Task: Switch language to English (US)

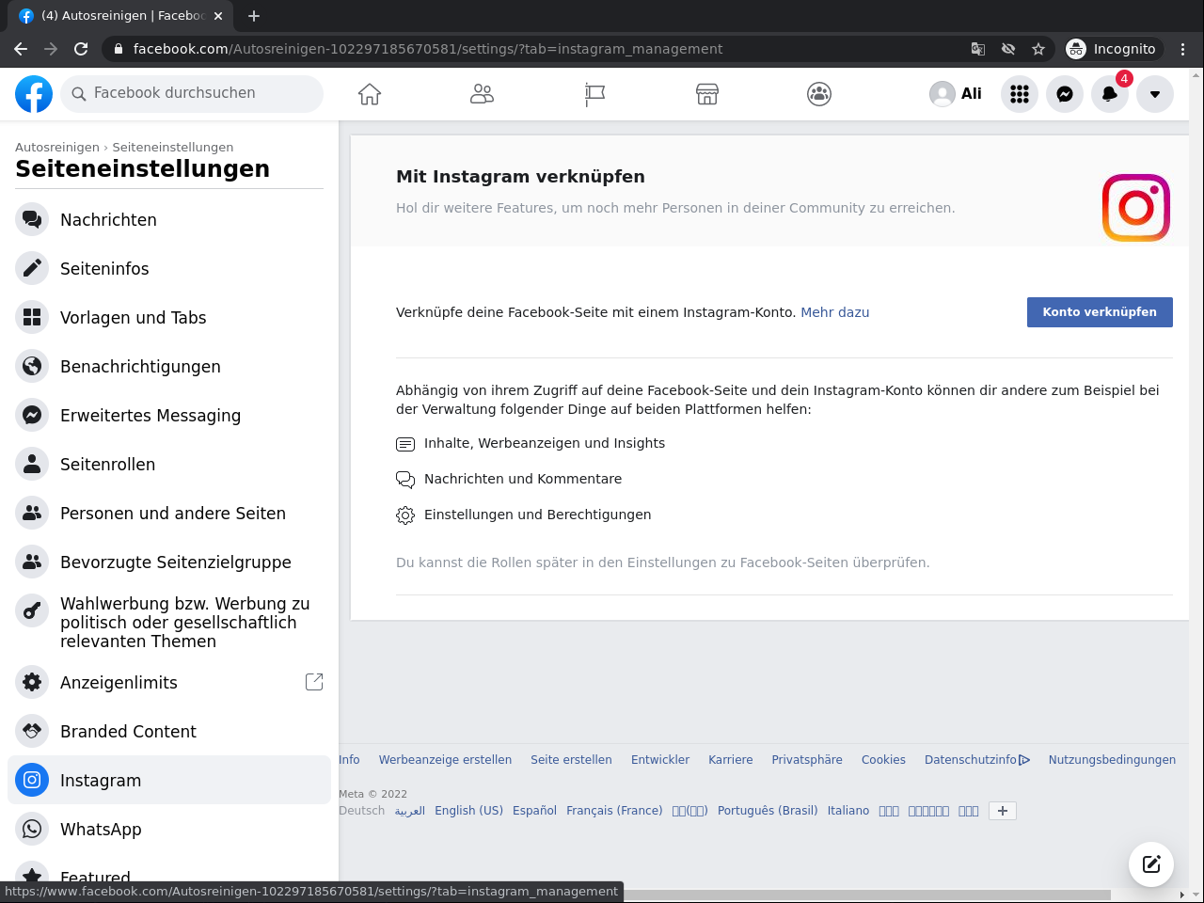Action: click(x=468, y=811)
